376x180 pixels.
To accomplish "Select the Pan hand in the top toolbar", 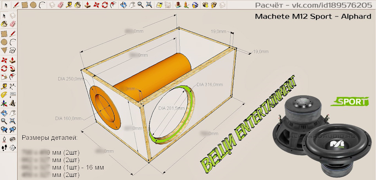I will (x=132, y=5).
